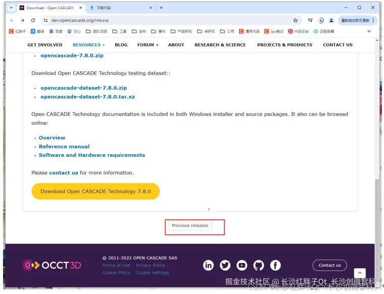
Task: Open the 公司 bookmark folder
Action: [227, 31]
